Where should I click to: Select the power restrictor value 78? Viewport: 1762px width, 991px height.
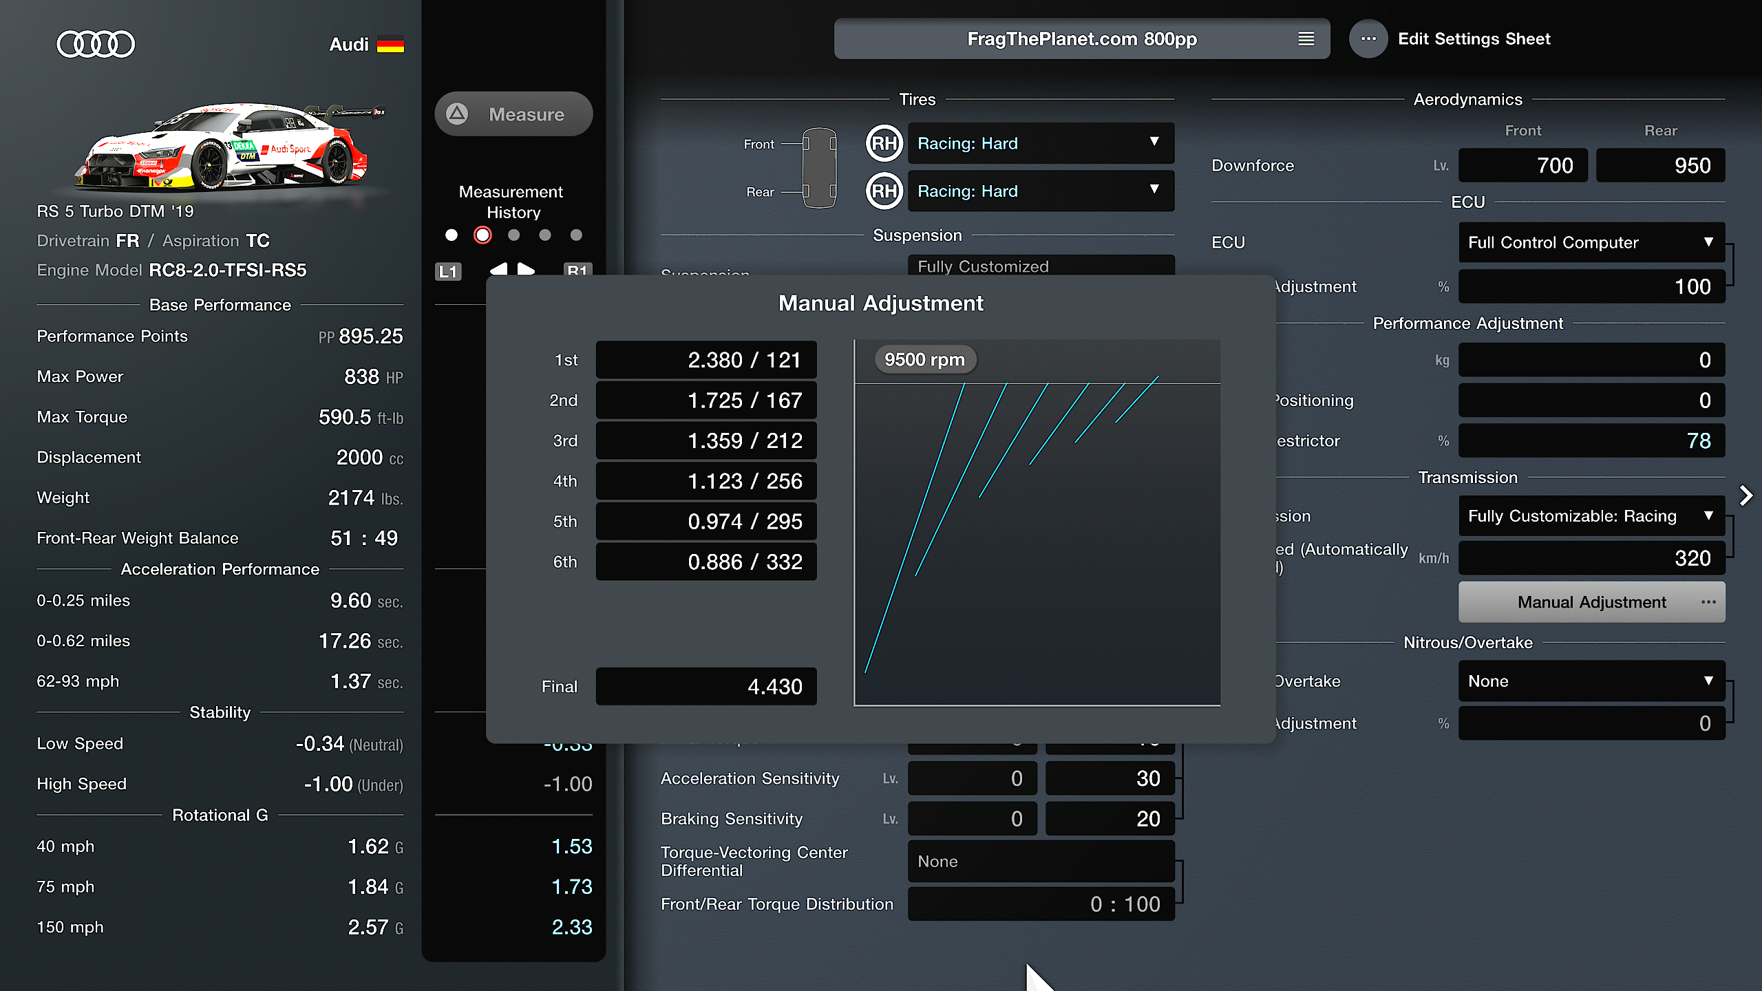[x=1591, y=440]
